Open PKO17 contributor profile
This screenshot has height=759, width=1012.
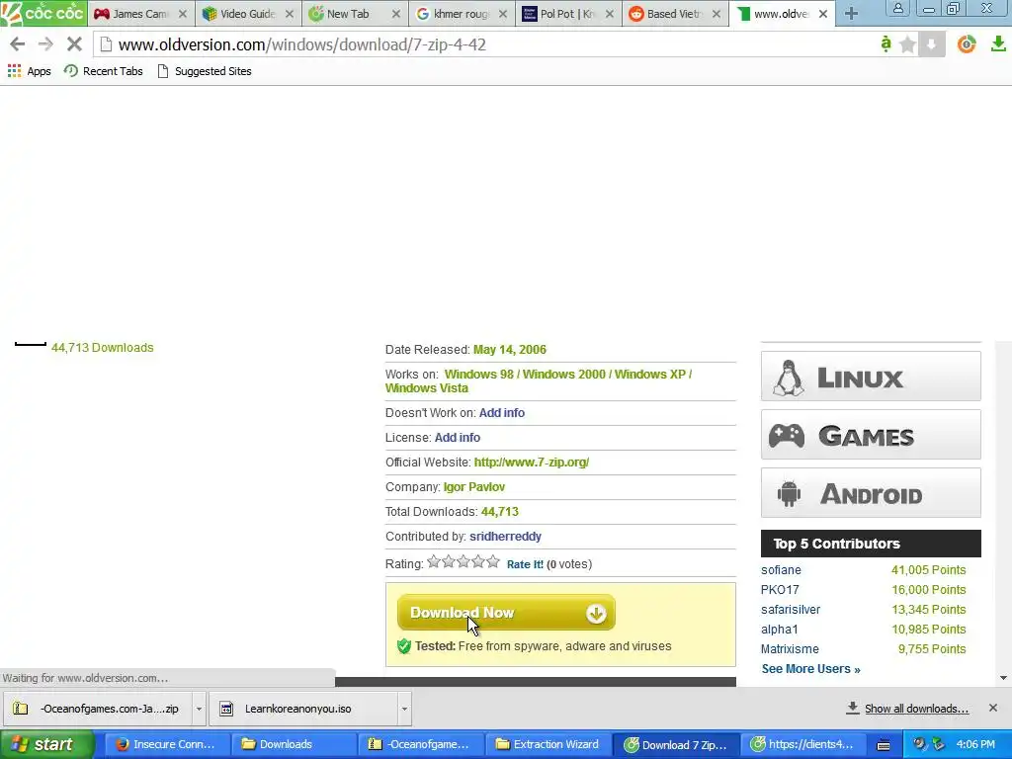(x=780, y=590)
